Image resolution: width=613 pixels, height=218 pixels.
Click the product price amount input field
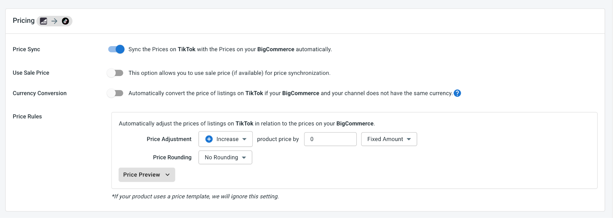(x=330, y=139)
